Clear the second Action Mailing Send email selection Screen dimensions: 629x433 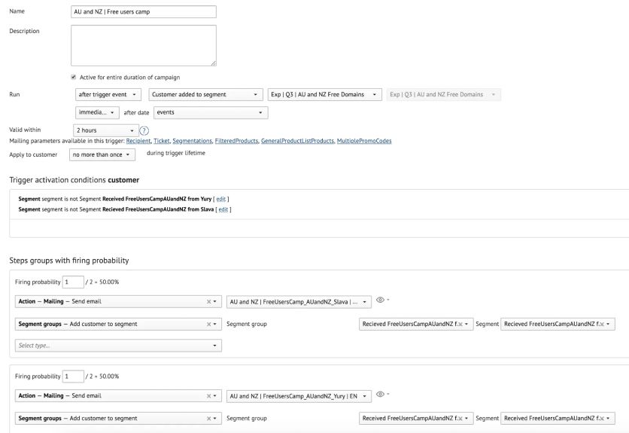point(208,396)
